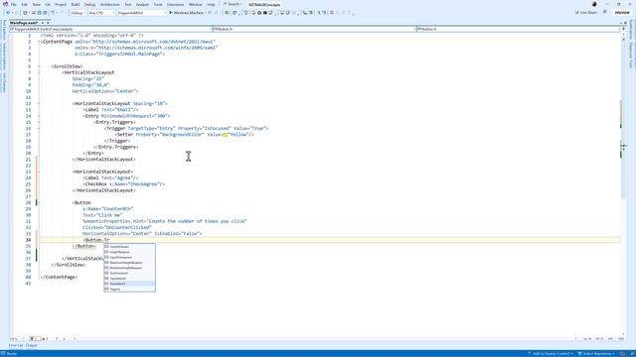Open the View menu
Image resolution: width=636 pixels, height=357 pixels.
coord(36,4)
